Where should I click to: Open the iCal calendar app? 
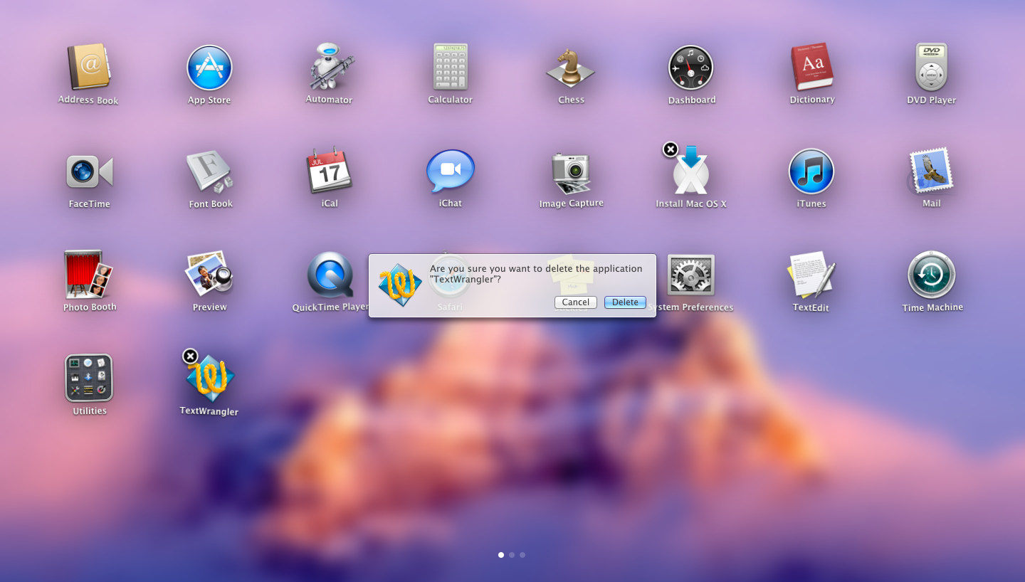click(330, 171)
